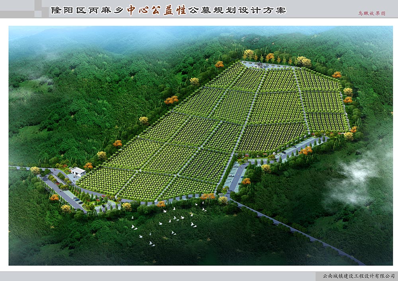Screen dimensions: 398x281
Task: Select the 鸟瞰效果图 label
Action: pos(372,14)
